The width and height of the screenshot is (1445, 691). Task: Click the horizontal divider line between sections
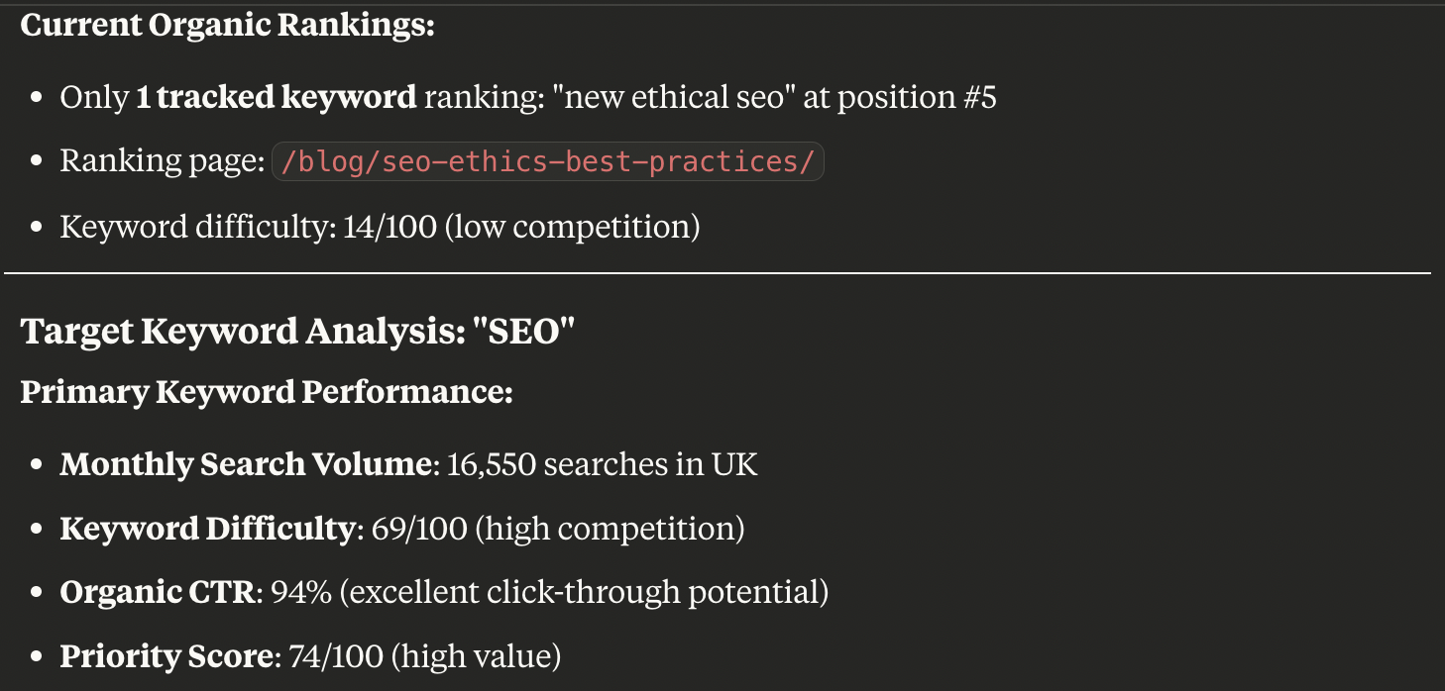coord(718,272)
